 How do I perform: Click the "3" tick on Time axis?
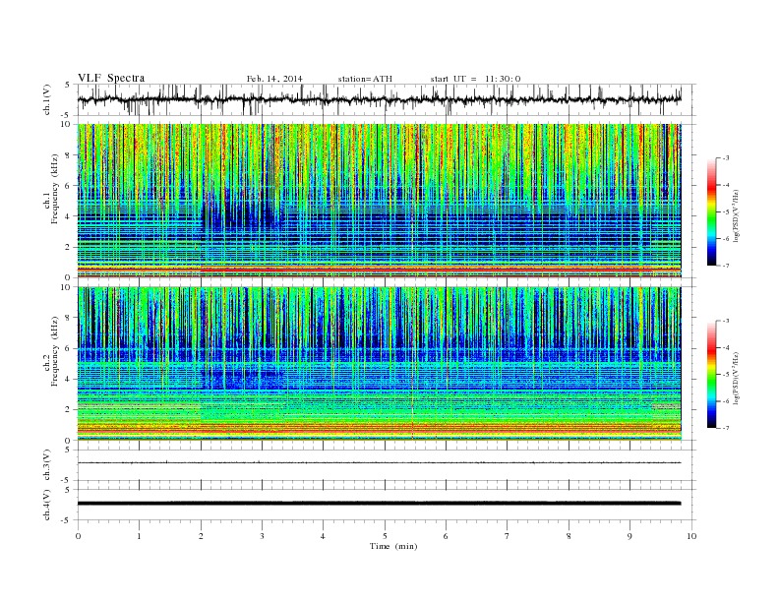(262, 536)
